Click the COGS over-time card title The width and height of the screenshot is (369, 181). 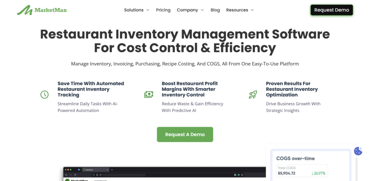click(x=295, y=158)
